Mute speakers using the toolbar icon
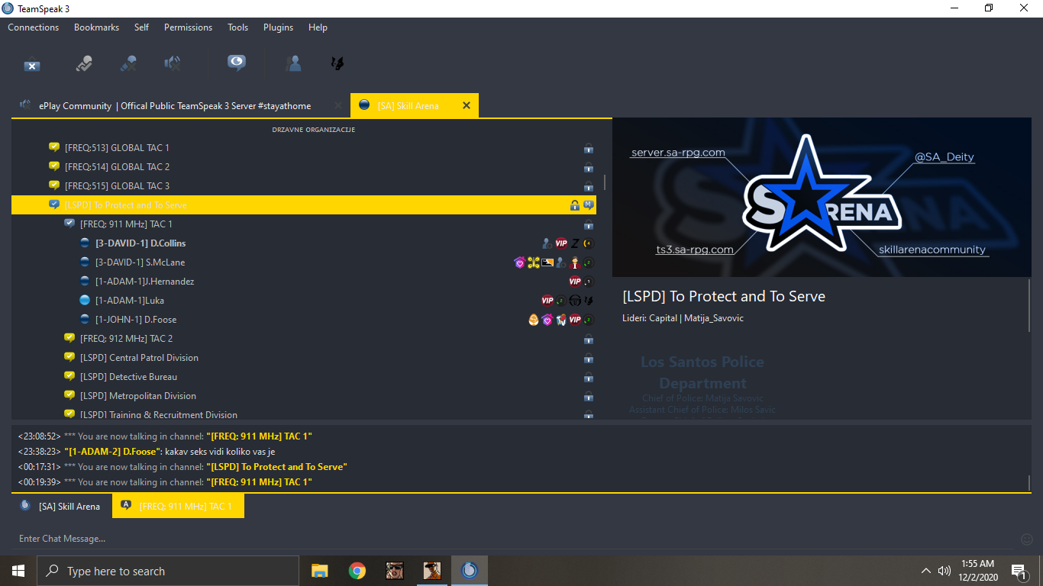 pos(173,64)
